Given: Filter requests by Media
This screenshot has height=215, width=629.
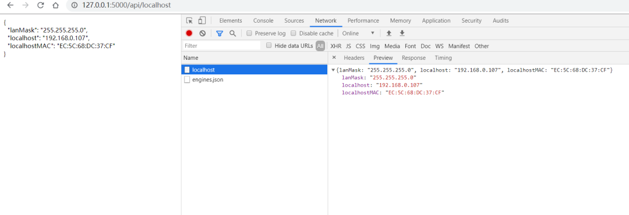Looking at the screenshot, I should [393, 46].
